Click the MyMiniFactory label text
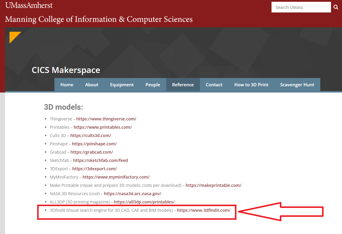This screenshot has height=234, width=342. tap(64, 177)
